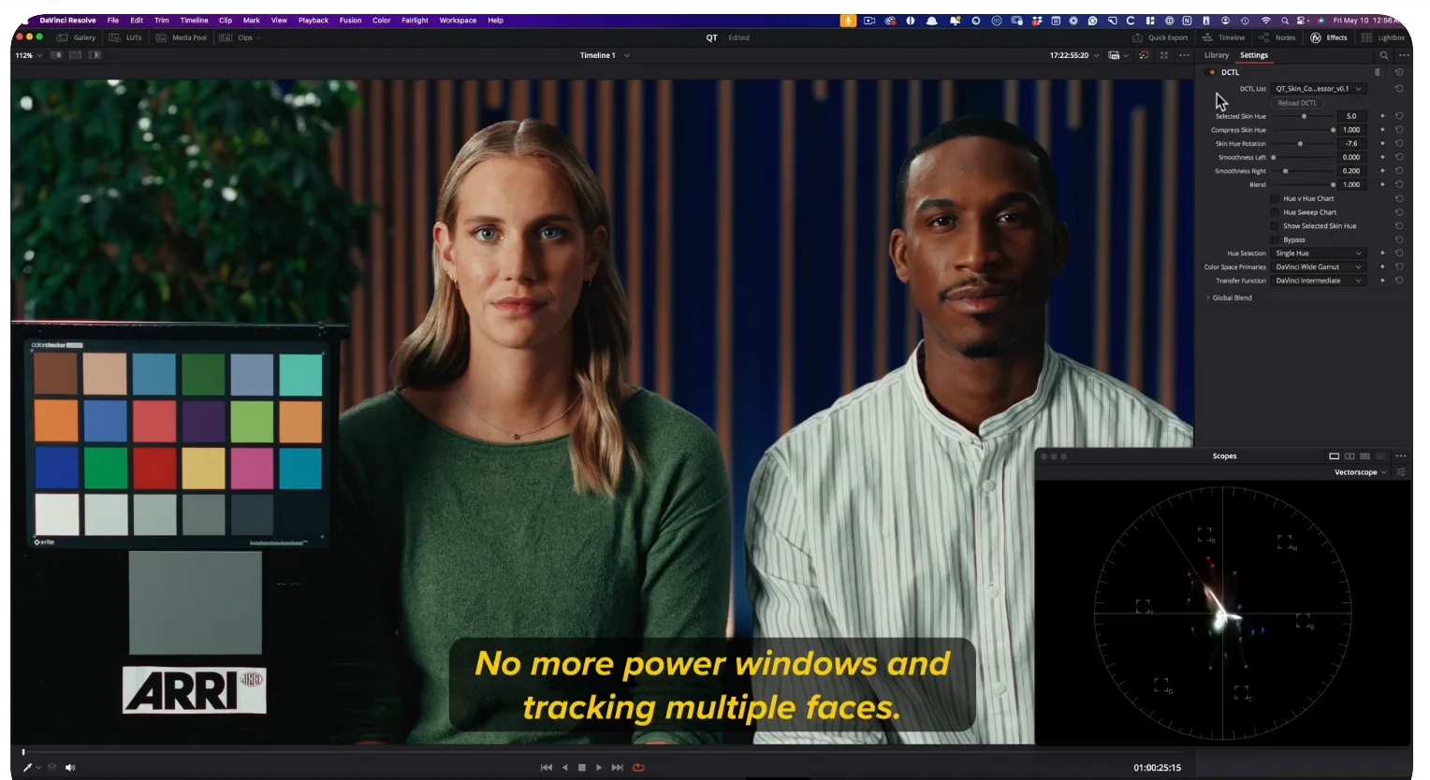Add keyframe for Skin Hue Rotation
The height and width of the screenshot is (780, 1430).
[1382, 144]
